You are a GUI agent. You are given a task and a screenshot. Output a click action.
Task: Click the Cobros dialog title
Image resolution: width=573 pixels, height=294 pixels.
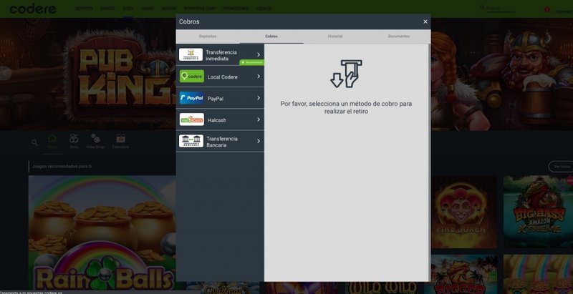tap(189, 22)
